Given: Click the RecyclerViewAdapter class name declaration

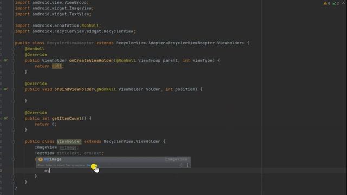Looking at the screenshot, I should tap(70, 43).
